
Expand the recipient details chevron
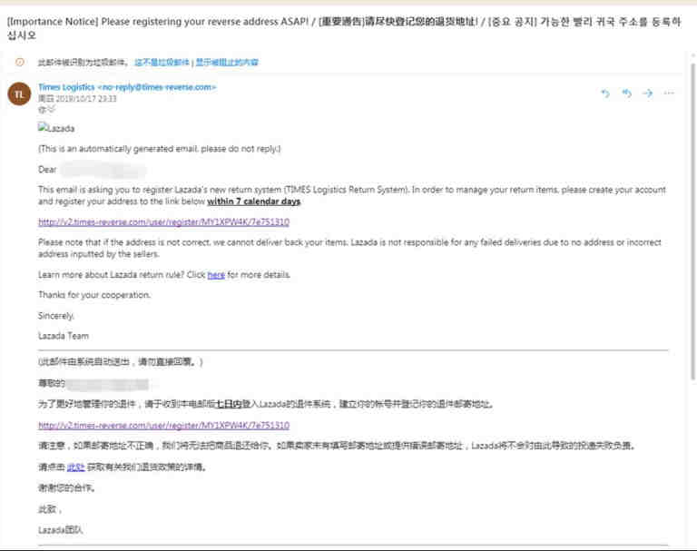pyautogui.click(x=51, y=109)
